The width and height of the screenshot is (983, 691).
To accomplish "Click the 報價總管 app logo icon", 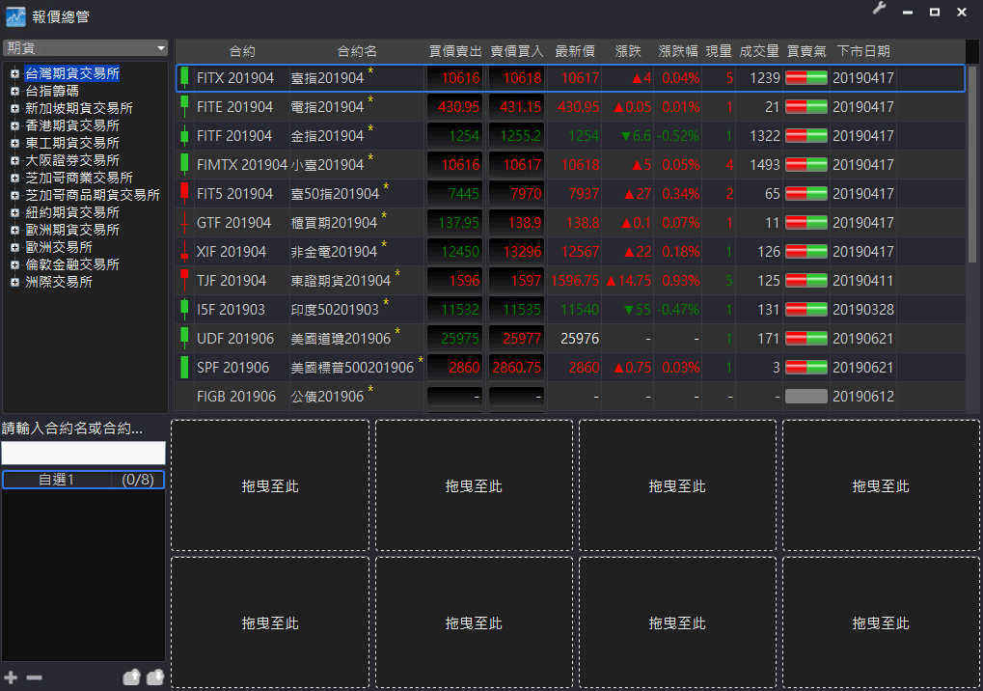I will (x=15, y=17).
